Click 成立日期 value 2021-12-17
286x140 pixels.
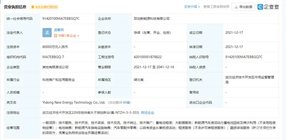(x=234, y=33)
